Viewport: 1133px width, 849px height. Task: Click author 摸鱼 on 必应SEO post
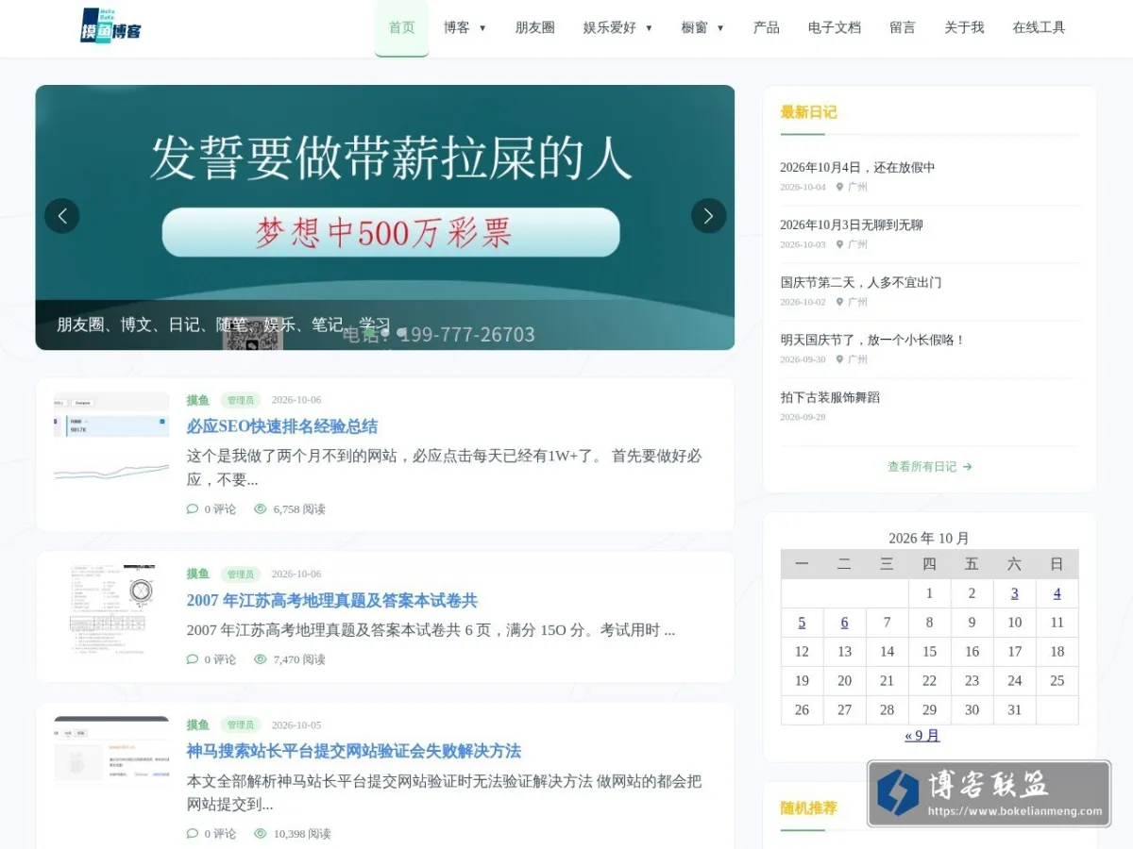tap(198, 400)
